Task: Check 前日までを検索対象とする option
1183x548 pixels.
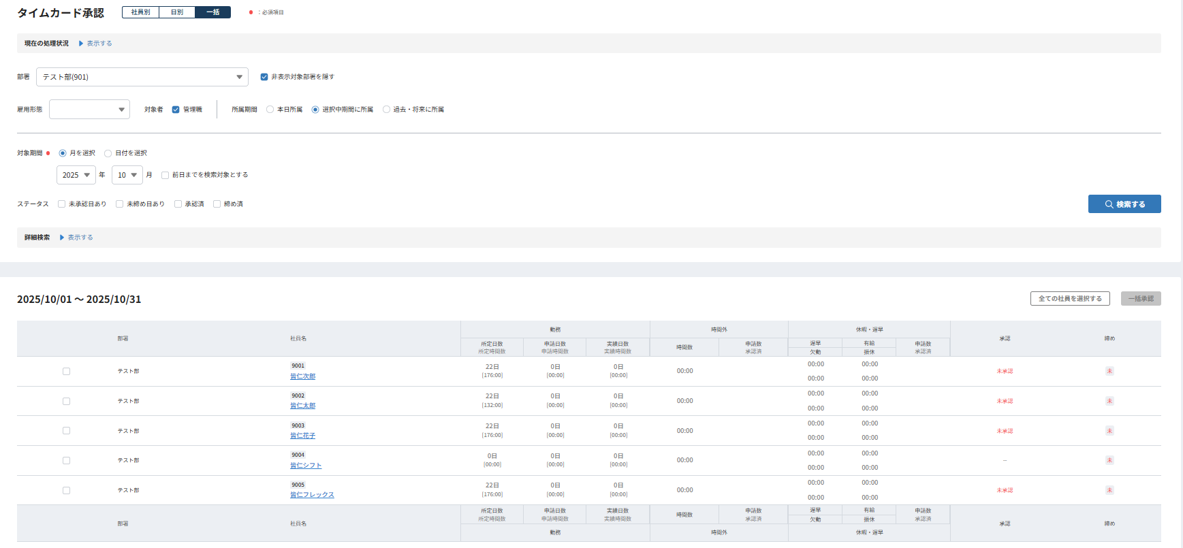Action: point(165,175)
